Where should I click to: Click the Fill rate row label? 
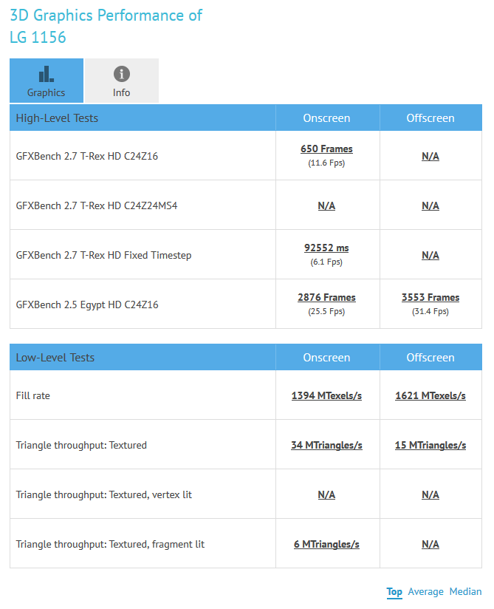[x=33, y=395]
